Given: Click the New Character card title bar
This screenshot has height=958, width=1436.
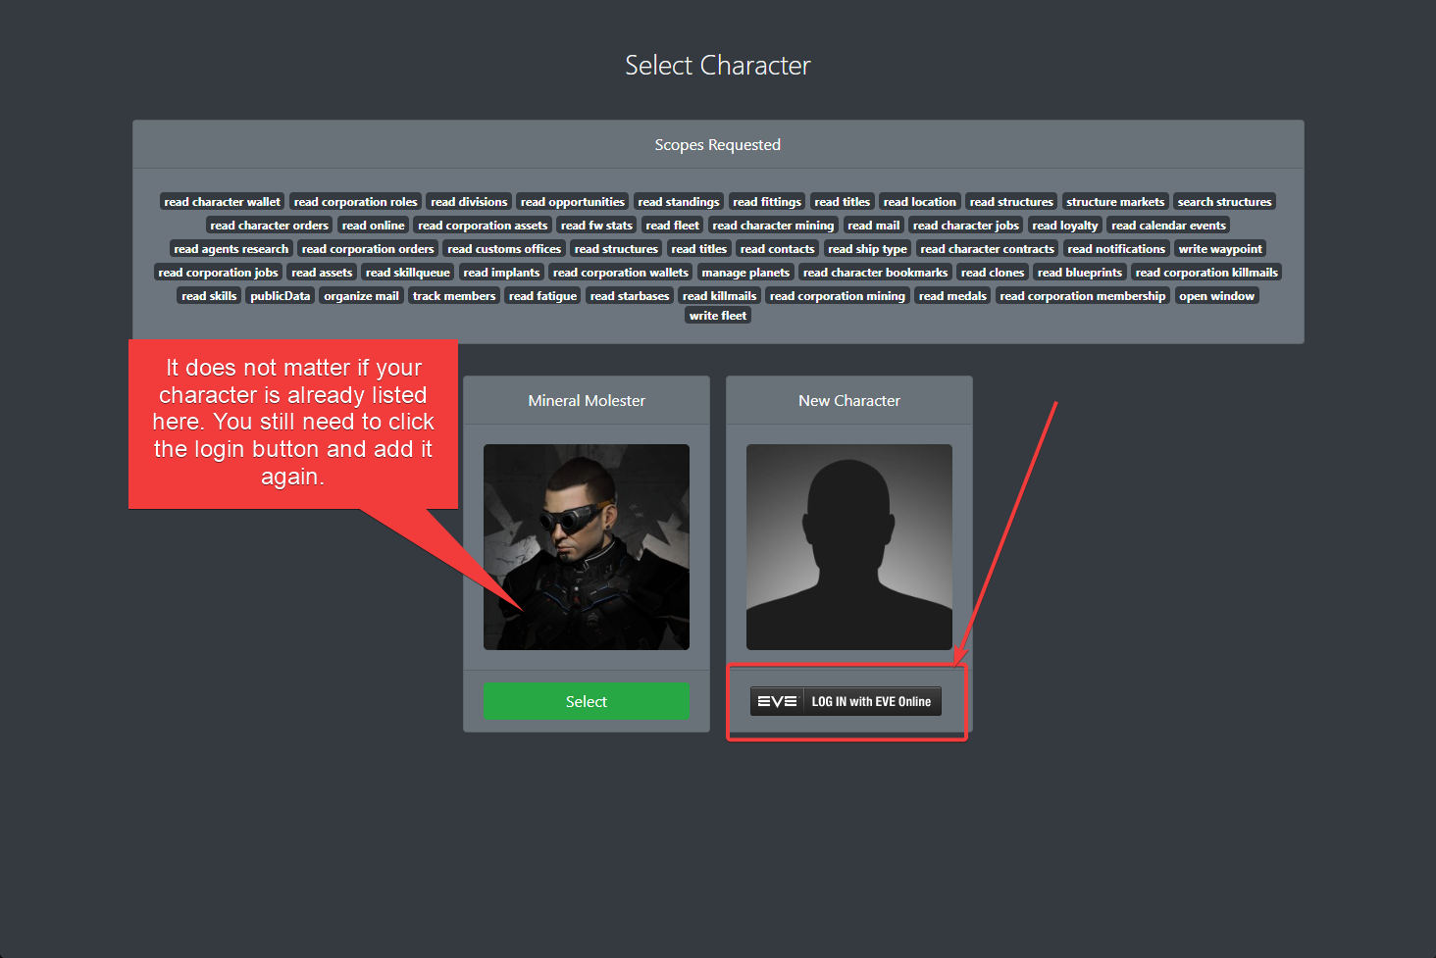Looking at the screenshot, I should pyautogui.click(x=848, y=400).
